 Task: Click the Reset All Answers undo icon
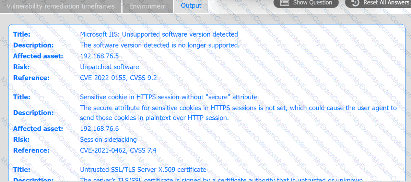click(356, 3)
